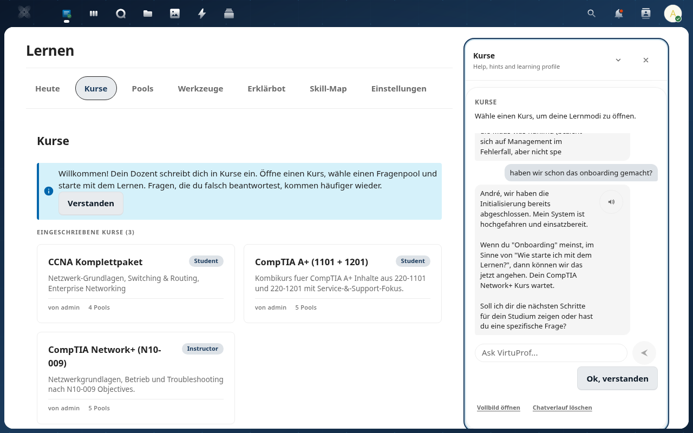
Task: Switch to the Pools tab
Action: (x=142, y=88)
